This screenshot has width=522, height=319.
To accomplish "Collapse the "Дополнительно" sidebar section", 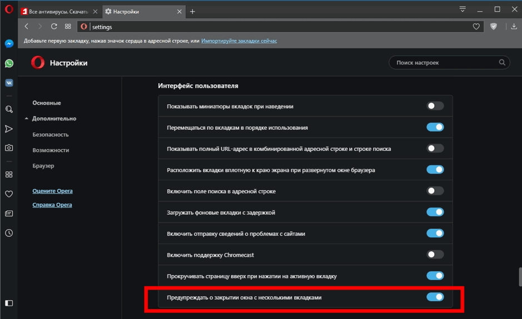I will pos(54,119).
